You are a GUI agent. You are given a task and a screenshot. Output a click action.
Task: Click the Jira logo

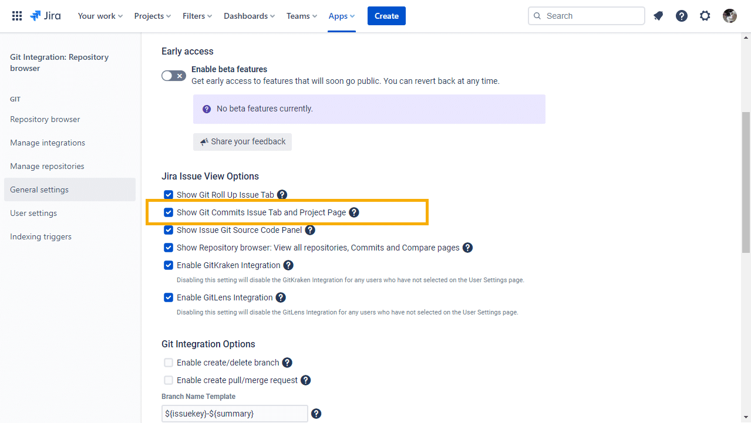point(45,16)
